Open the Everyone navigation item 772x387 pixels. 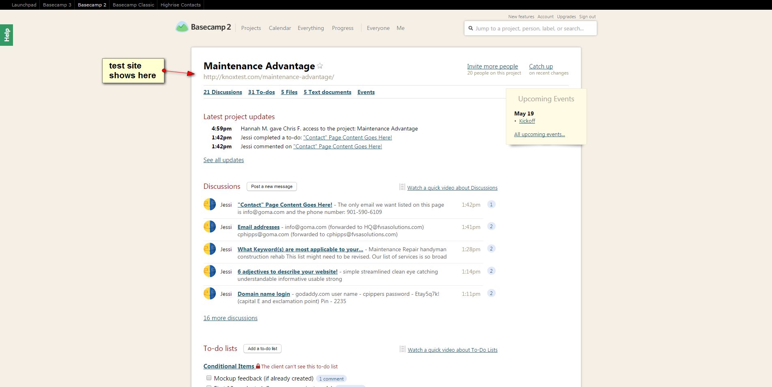378,28
